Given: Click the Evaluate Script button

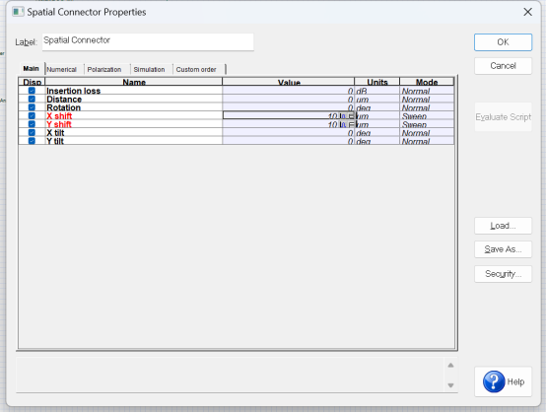Looking at the screenshot, I should click(x=503, y=117).
